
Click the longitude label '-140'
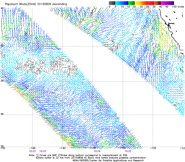pos(62,148)
